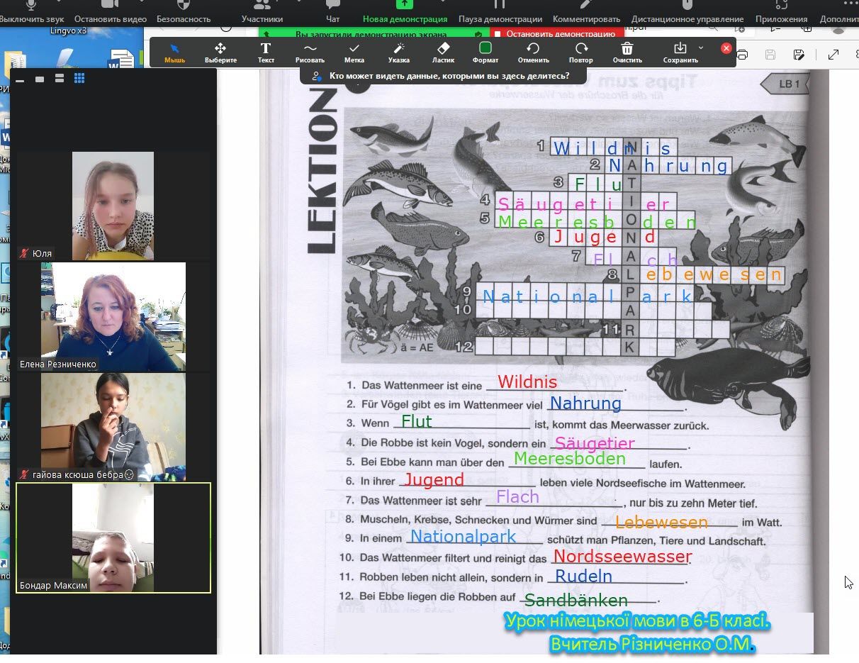The image size is (859, 663).
Task: Enable the Указка spotlight pointer tool
Action: 398,52
